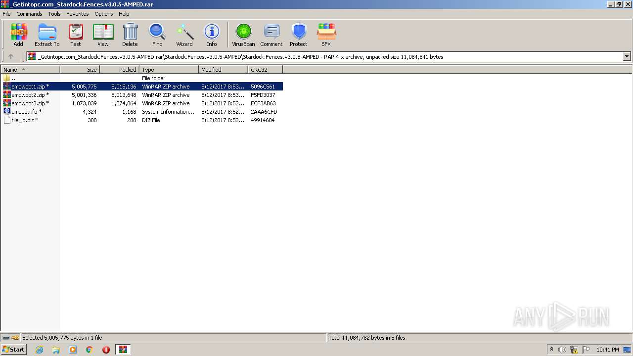Click the parent folder icon
The image size is (633, 356).
coord(7,78)
